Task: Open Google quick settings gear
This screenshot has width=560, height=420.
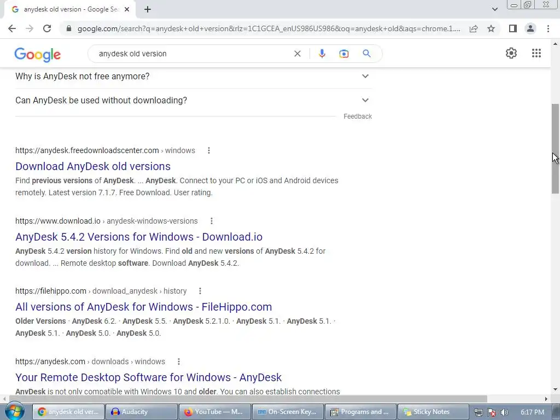Action: point(511,53)
